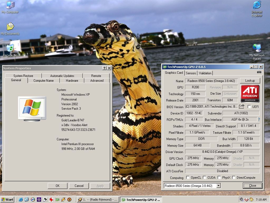Viewport: 270px width, 203px height.
Task: Click the Windows Start button
Action: 7,200
